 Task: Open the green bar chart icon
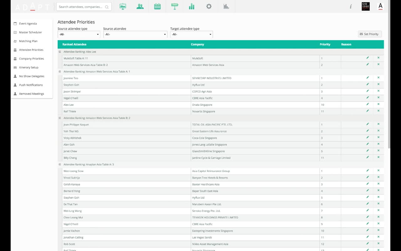tap(192, 6)
